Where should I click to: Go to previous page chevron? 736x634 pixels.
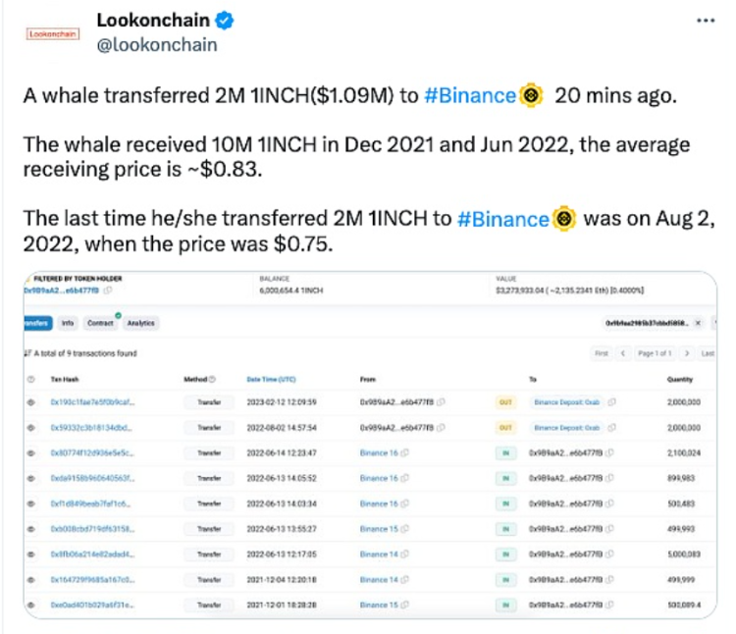623,353
